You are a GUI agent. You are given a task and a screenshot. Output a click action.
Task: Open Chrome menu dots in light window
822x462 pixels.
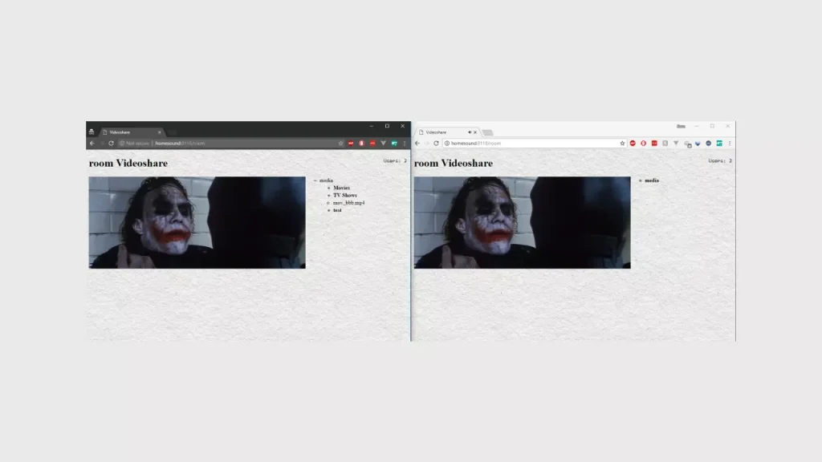click(x=729, y=143)
